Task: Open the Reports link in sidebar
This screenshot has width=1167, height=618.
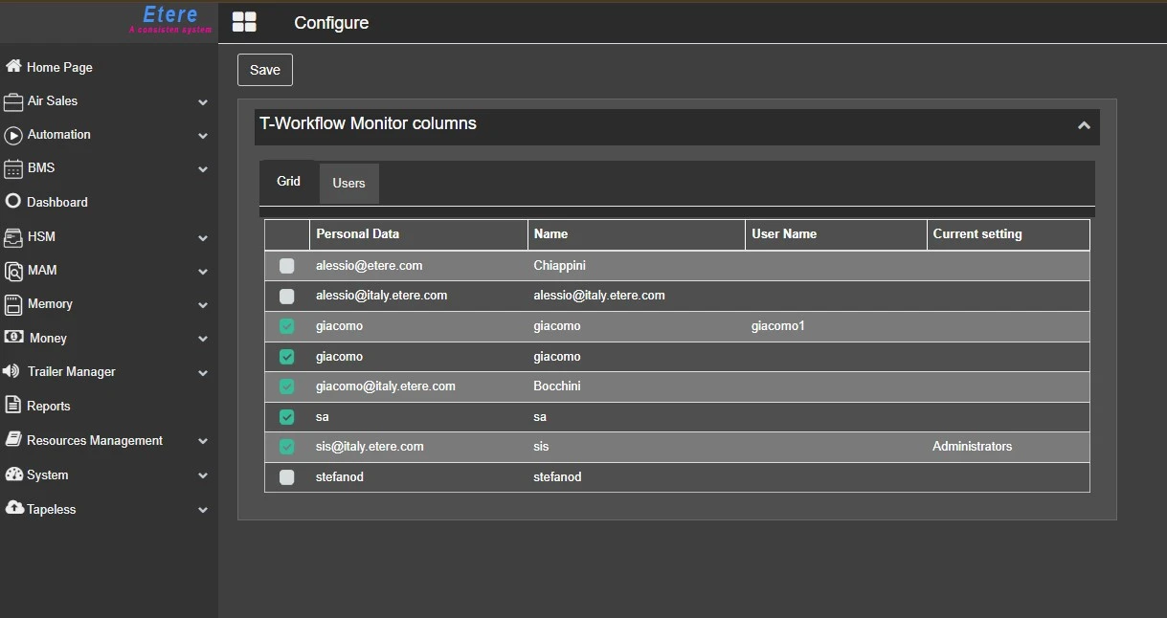Action: 49,407
